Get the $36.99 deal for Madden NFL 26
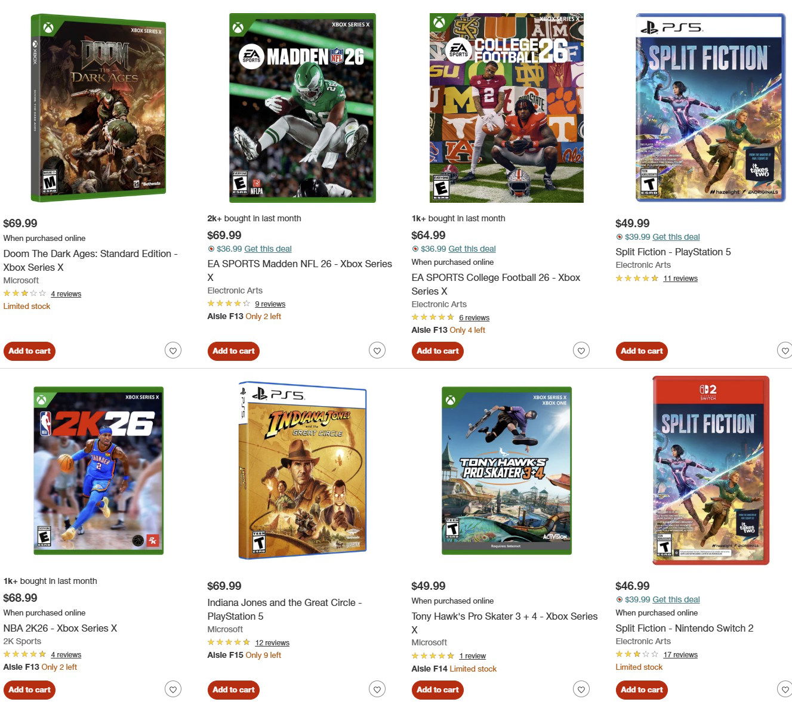The height and width of the screenshot is (702, 792). [267, 249]
